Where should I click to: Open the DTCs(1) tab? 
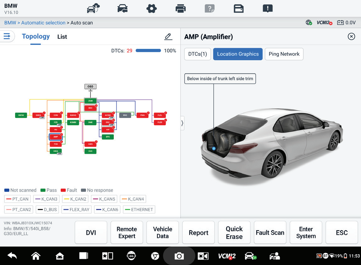(x=197, y=54)
